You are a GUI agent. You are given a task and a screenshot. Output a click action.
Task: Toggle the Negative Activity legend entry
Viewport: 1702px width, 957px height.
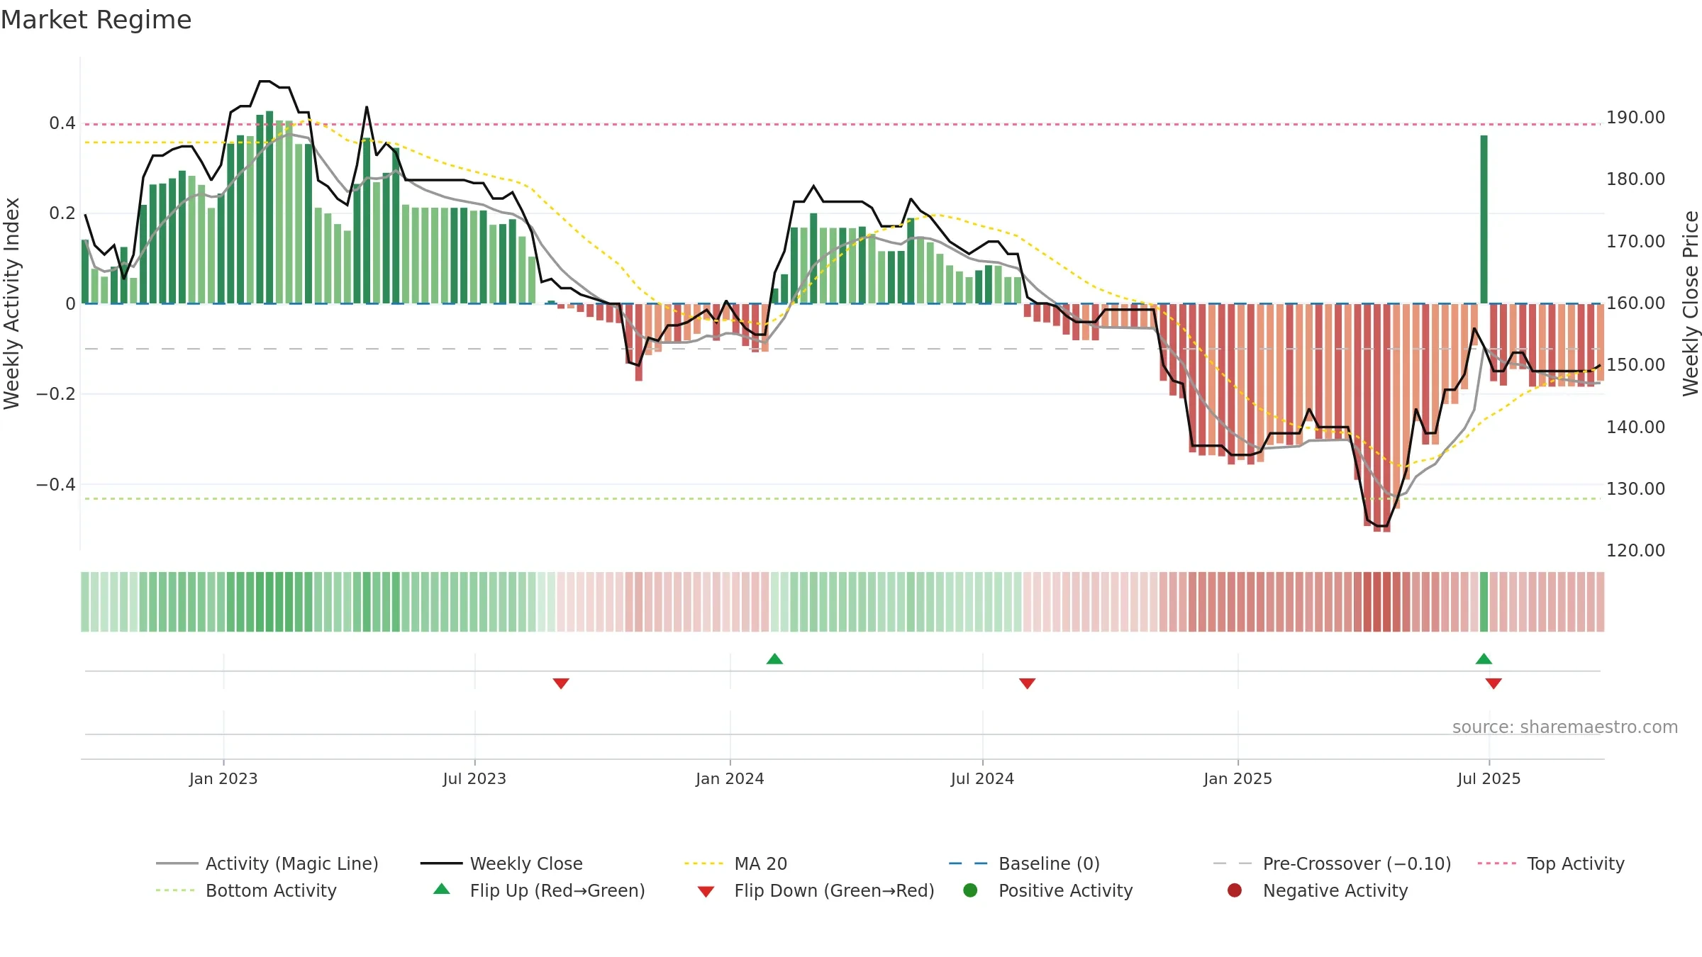pos(1317,890)
